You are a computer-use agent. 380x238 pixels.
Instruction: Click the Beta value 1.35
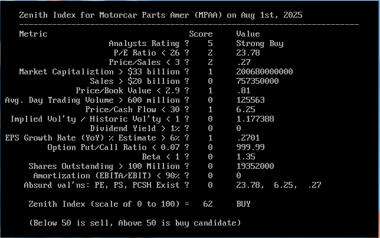click(x=245, y=157)
